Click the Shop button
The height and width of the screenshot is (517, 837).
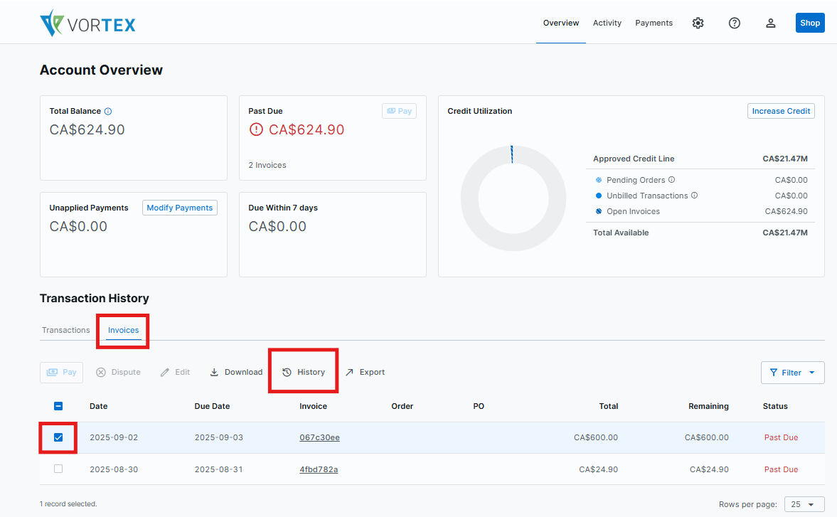pyautogui.click(x=810, y=23)
